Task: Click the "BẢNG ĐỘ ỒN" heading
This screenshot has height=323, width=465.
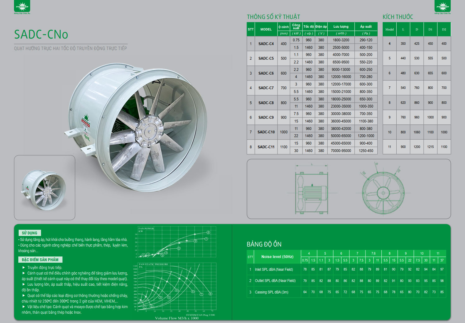Action: point(264,244)
